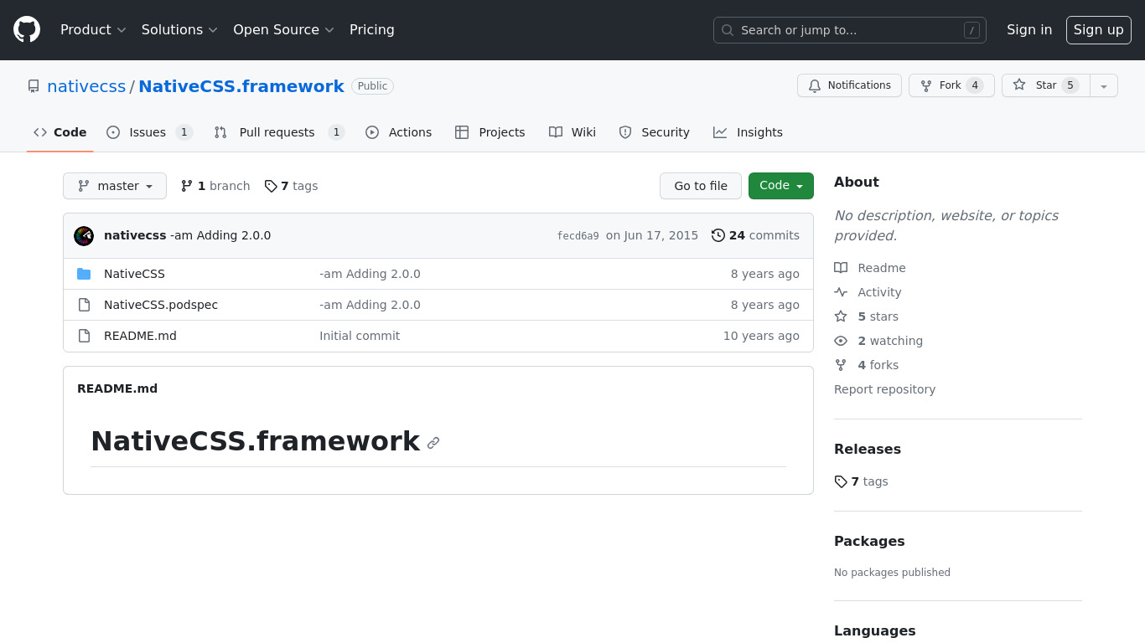Open the NativeCSS.framework repository title link
Viewport: 1145px width, 643px height.
coord(241,86)
